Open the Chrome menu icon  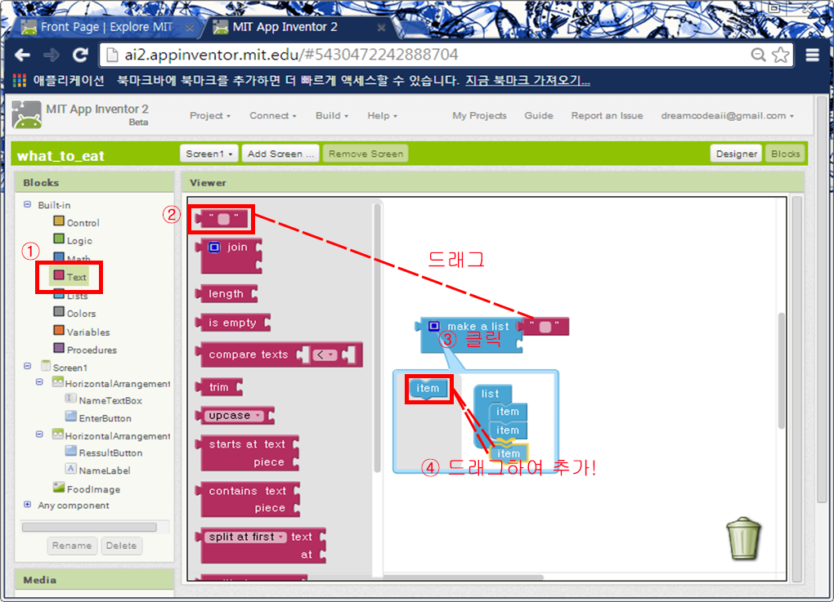(812, 55)
